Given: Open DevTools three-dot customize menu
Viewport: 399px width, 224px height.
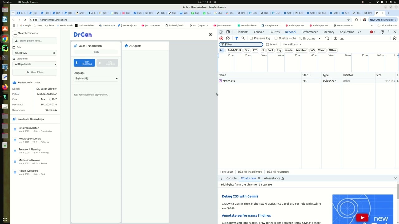Looking at the screenshot, I should (x=389, y=32).
